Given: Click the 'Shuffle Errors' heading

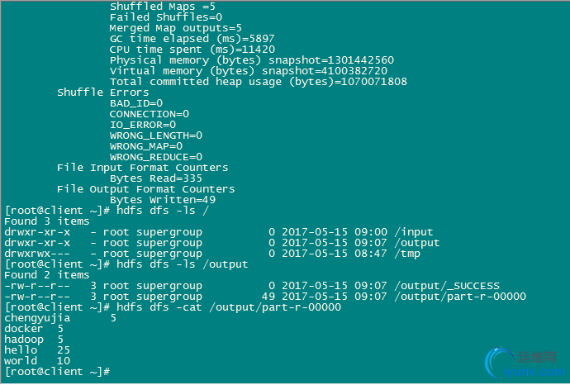Looking at the screenshot, I should (x=103, y=93).
